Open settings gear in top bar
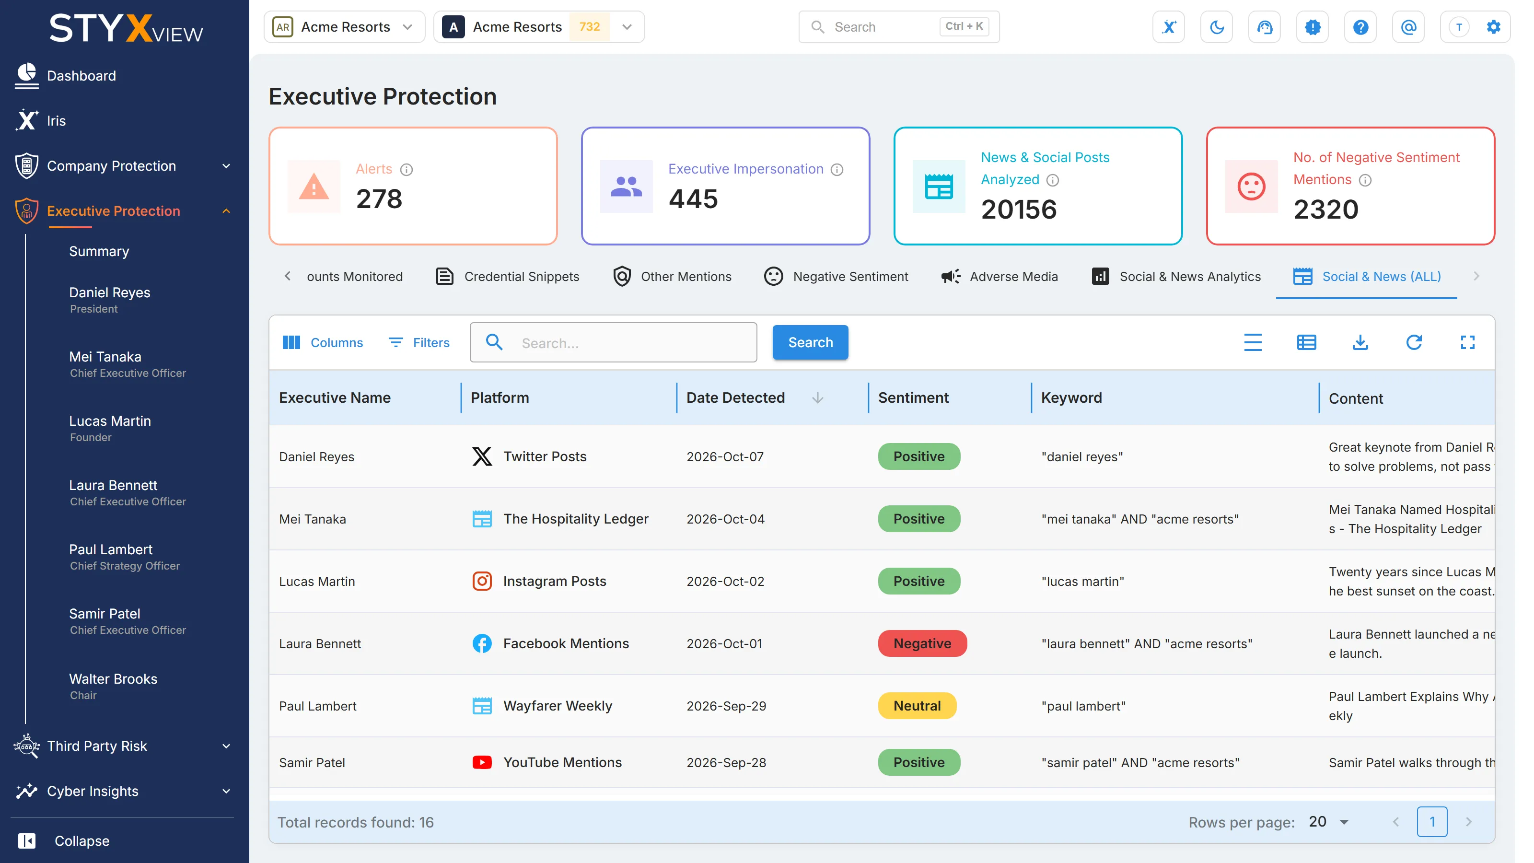Screen dimensions: 1534x863 click(x=1494, y=27)
